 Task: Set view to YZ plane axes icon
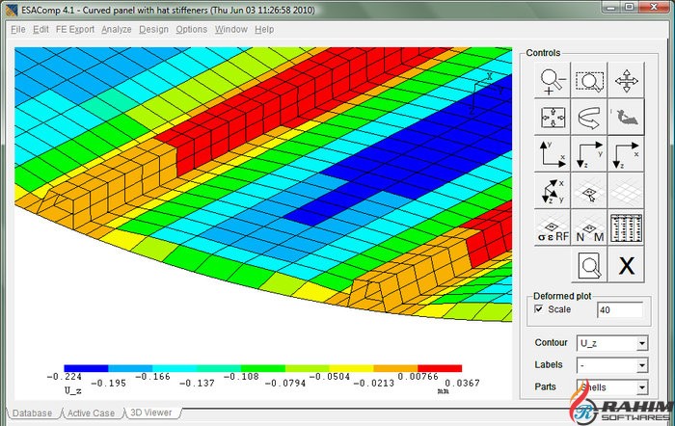coord(589,154)
